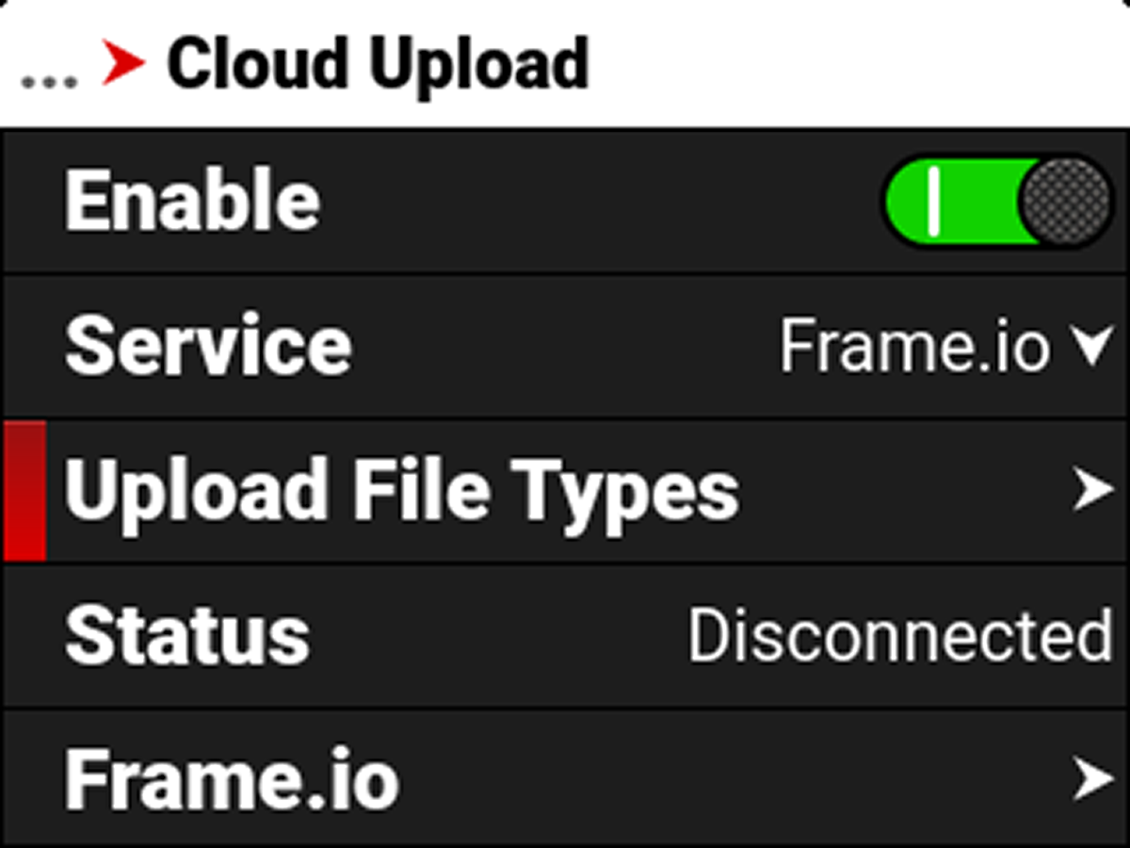Toggle the Enable switch off
The image size is (1130, 848).
pos(998,202)
